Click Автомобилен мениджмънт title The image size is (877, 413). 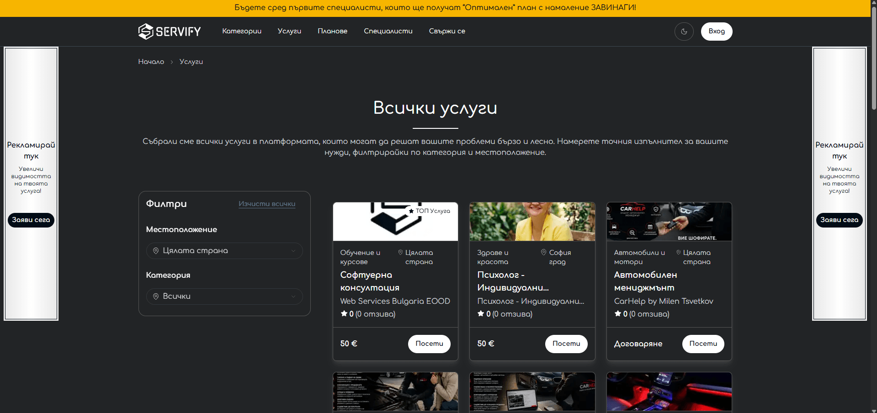645,281
